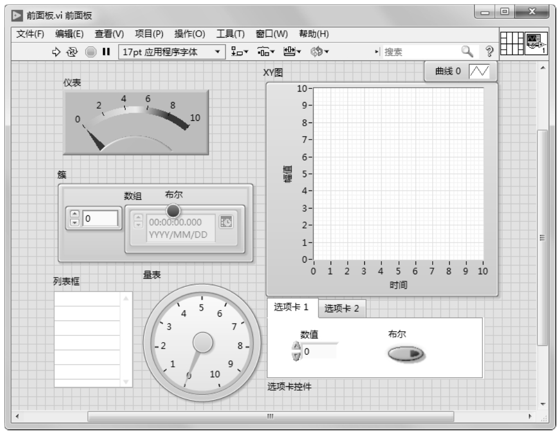Viewport: 558px width, 432px height.
Task: Click the 幅值 Y-axis label
Action: click(x=288, y=174)
